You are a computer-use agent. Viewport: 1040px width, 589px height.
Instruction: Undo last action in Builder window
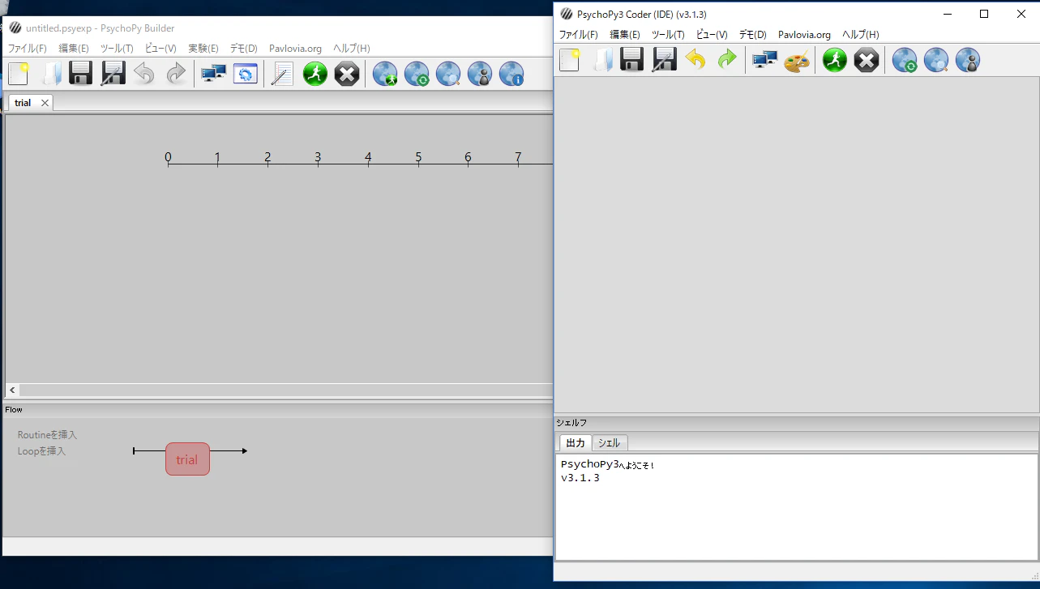[144, 74]
